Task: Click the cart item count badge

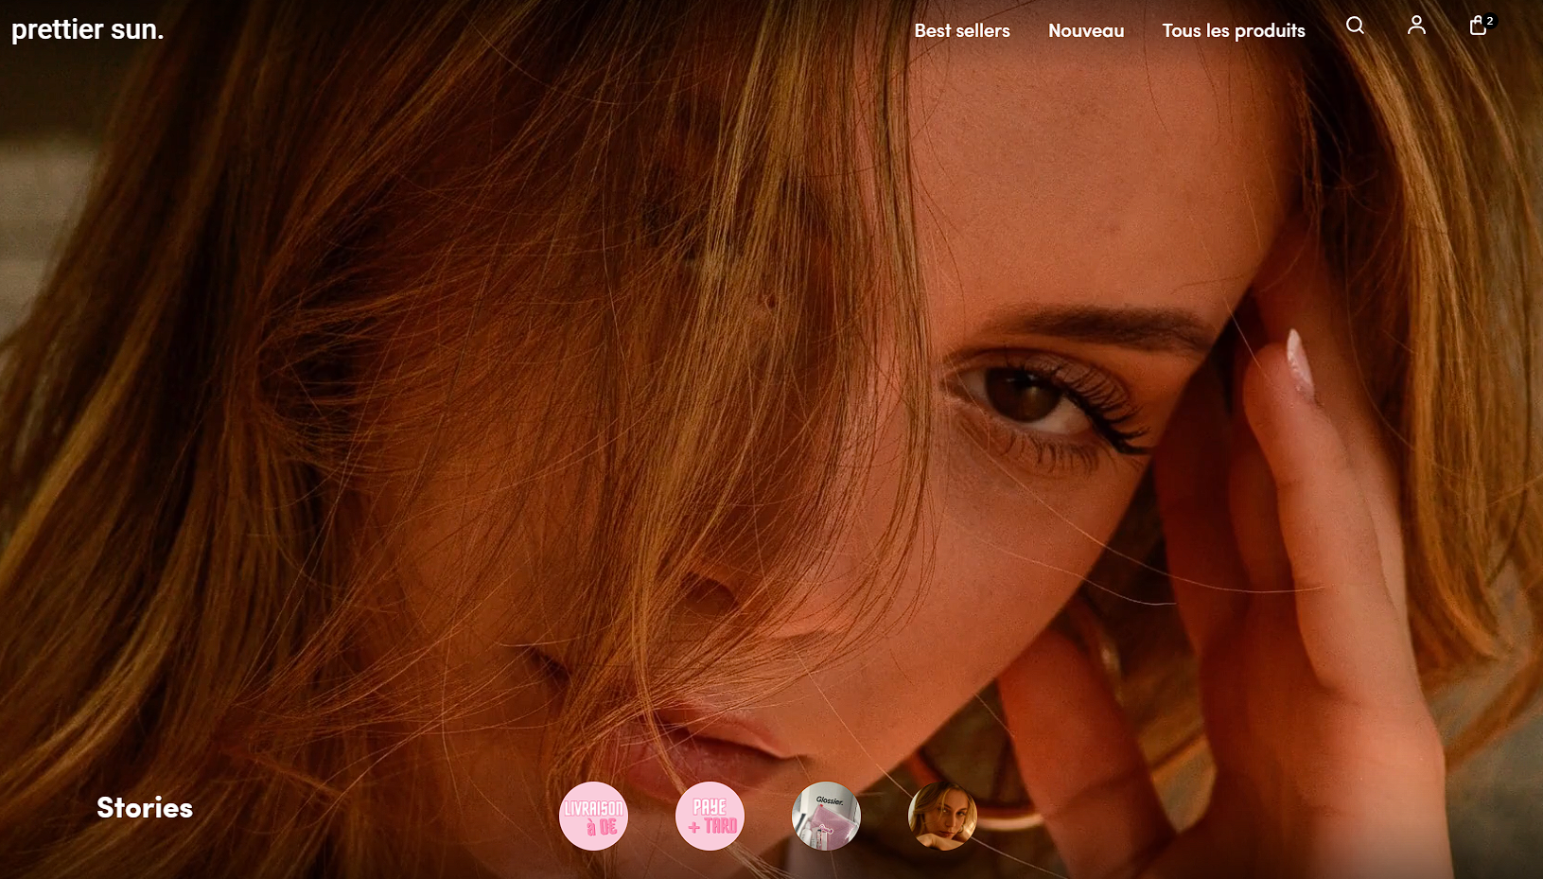Action: (1490, 20)
